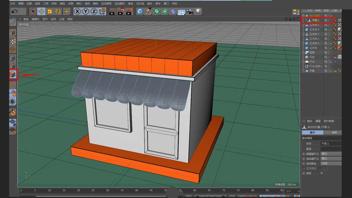
Task: Open the 编辑器可见 dropdown
Action: (x=330, y=154)
